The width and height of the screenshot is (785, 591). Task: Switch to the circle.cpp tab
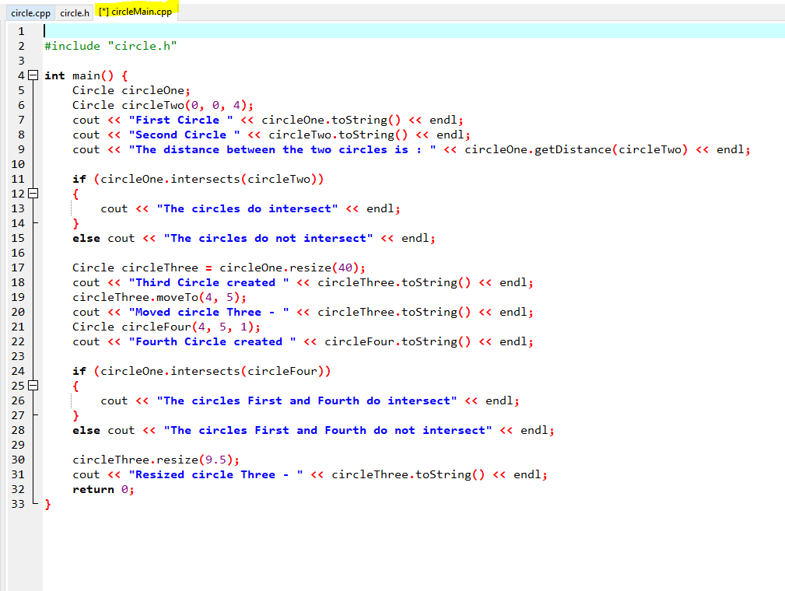30,12
